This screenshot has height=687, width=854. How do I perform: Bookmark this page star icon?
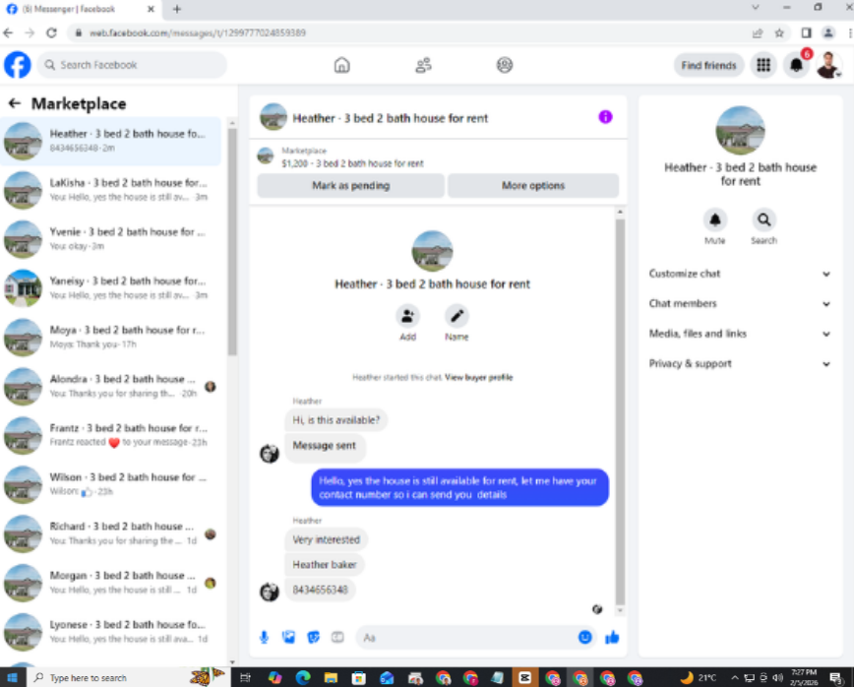click(779, 33)
